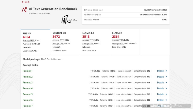Image resolution: width=193 pixels, height=109 pixels.
Task: Click the Back arrow icon
Action: [23, 2]
